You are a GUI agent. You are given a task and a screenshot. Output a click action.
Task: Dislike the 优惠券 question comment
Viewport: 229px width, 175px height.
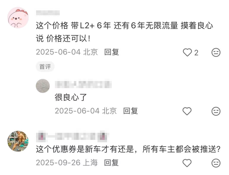pos(216,163)
